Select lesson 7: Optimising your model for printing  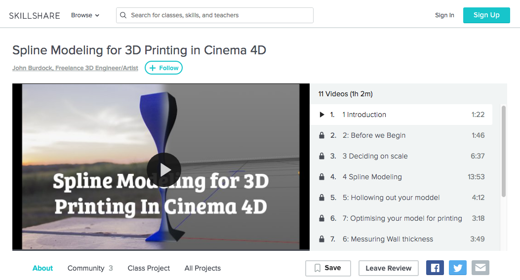pyautogui.click(x=401, y=218)
